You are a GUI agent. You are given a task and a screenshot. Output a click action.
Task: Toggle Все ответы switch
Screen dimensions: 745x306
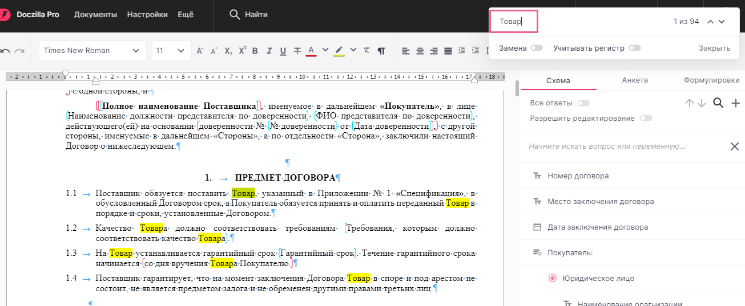pos(583,103)
